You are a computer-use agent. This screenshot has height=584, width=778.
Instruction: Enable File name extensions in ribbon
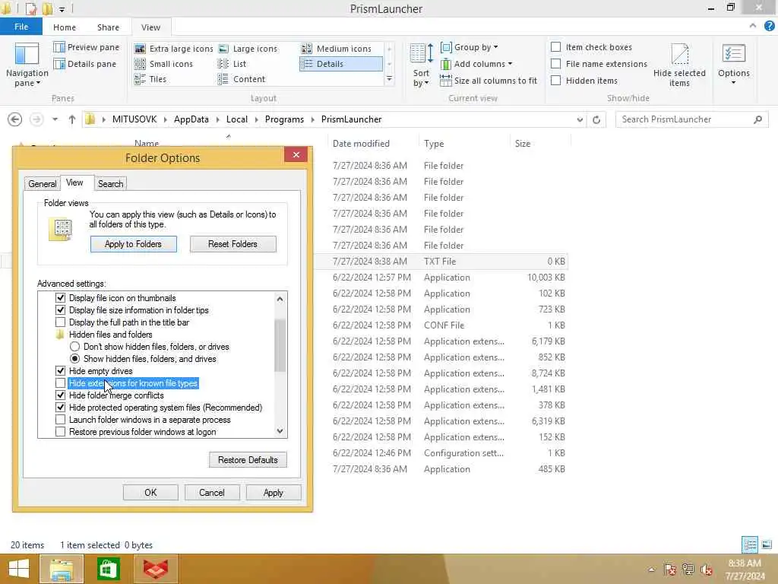point(555,64)
